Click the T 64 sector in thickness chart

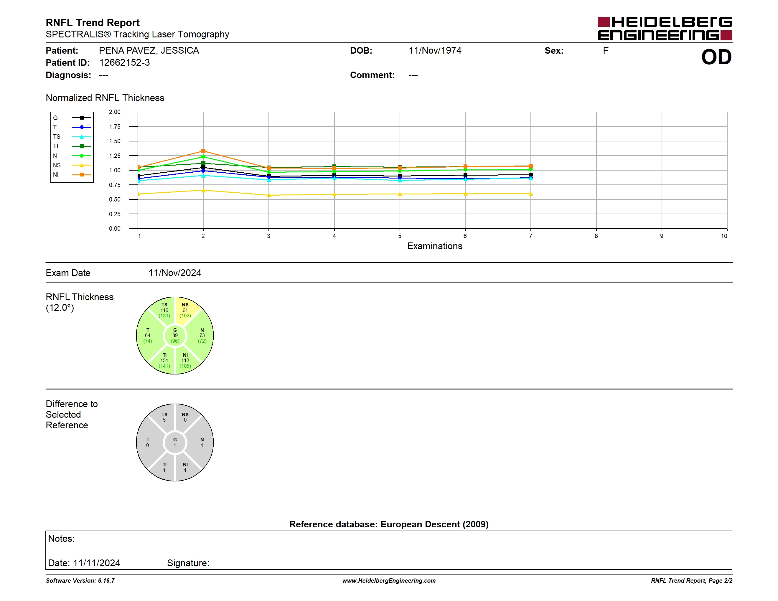pos(147,335)
